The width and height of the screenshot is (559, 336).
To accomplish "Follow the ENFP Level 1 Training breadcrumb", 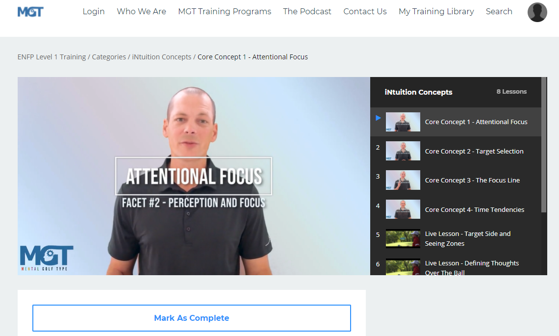I will 51,57.
